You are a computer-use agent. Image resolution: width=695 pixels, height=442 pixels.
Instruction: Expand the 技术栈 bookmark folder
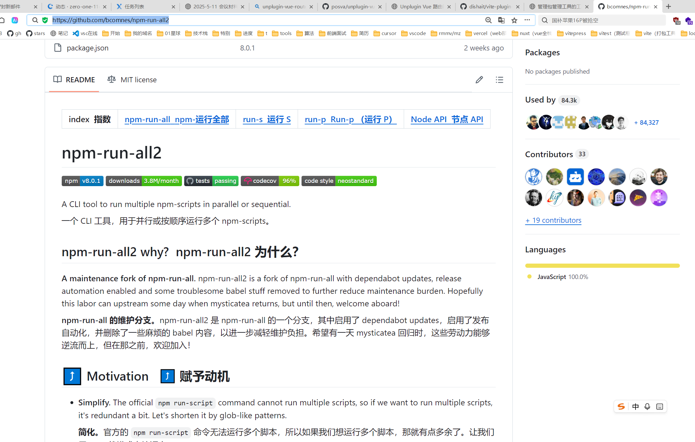point(197,33)
